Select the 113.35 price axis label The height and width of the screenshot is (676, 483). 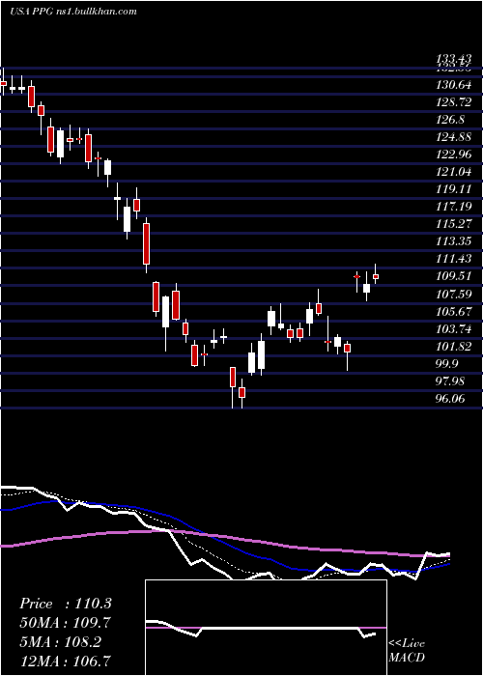click(453, 241)
